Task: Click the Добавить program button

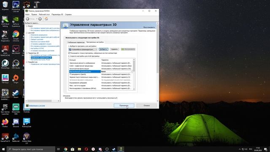Action: pos(103,49)
